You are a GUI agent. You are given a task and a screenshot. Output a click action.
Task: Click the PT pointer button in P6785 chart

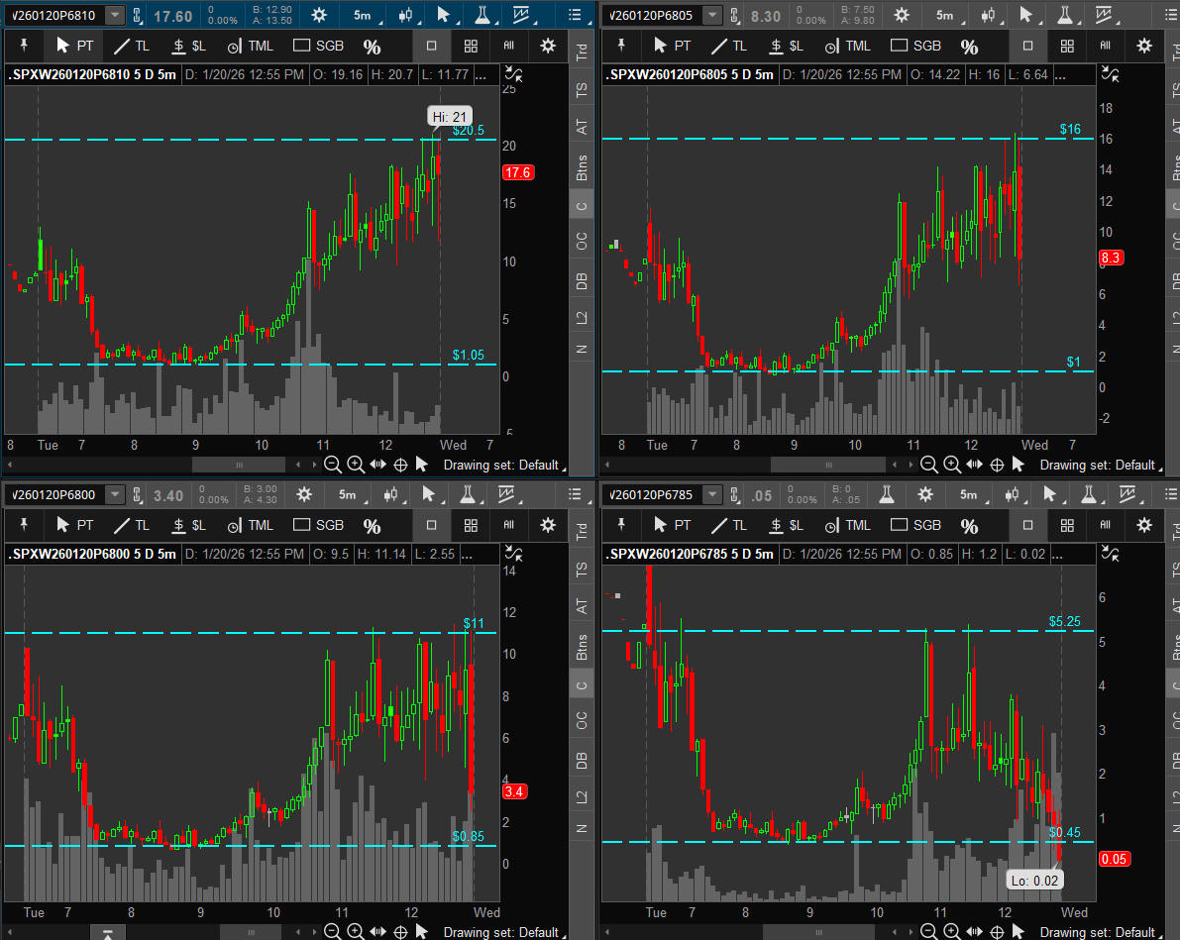pyautogui.click(x=671, y=525)
